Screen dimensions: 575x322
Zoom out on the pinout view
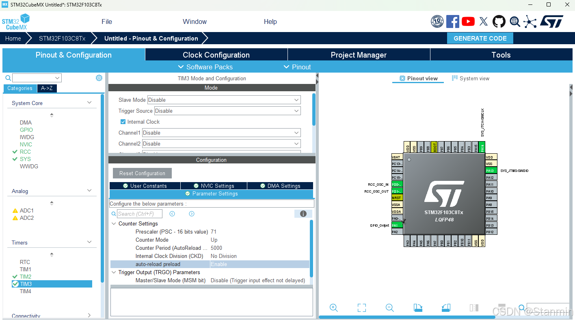390,308
